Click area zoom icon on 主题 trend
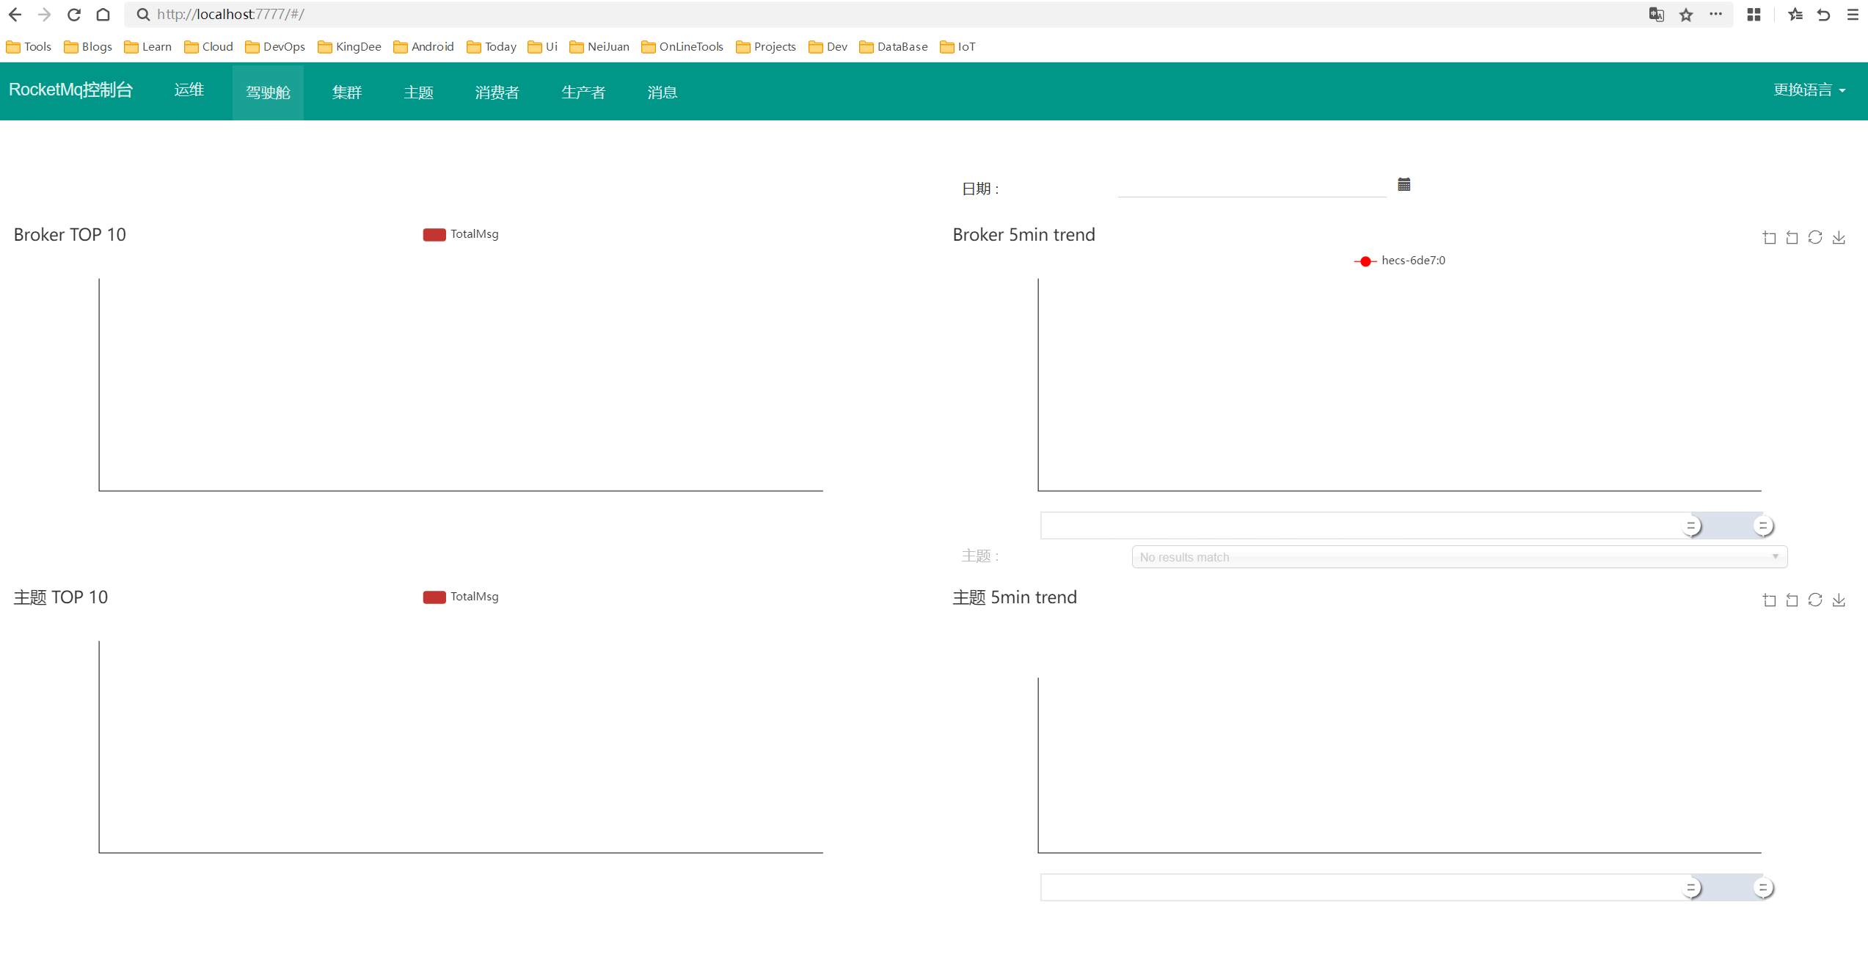The width and height of the screenshot is (1868, 971). (1769, 600)
